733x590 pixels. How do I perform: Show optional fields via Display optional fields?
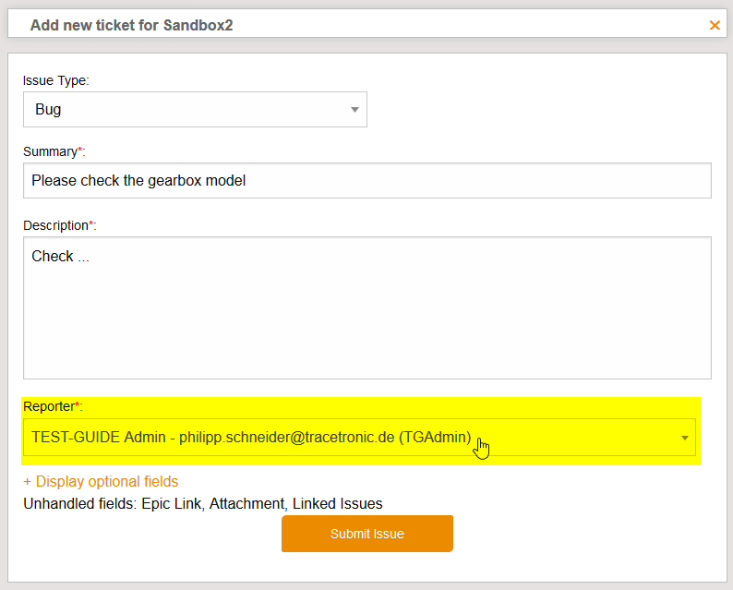106,481
